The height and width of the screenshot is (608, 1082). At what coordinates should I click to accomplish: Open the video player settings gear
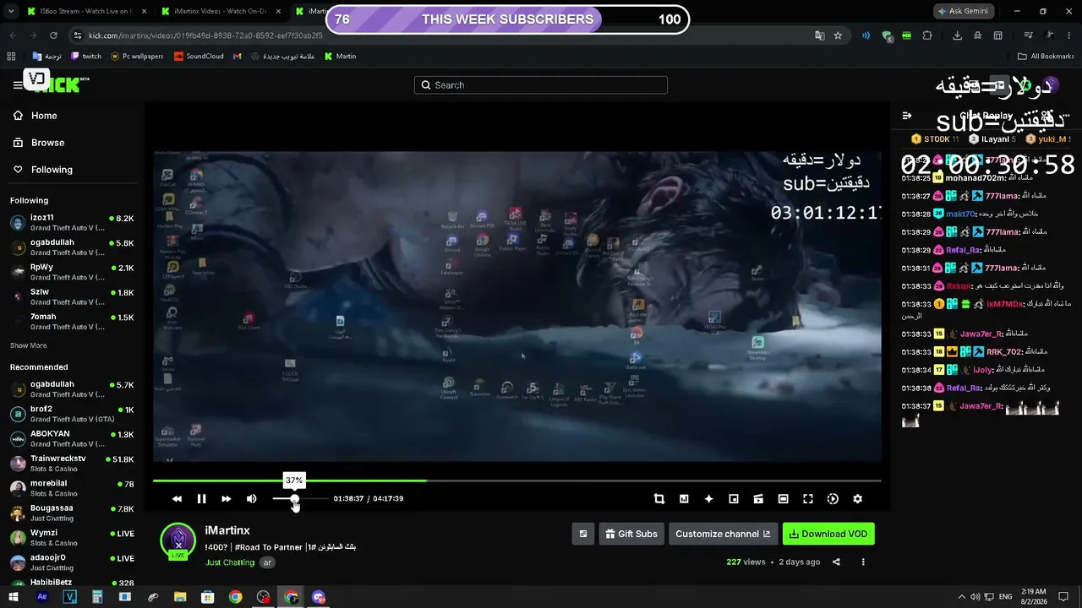click(857, 499)
